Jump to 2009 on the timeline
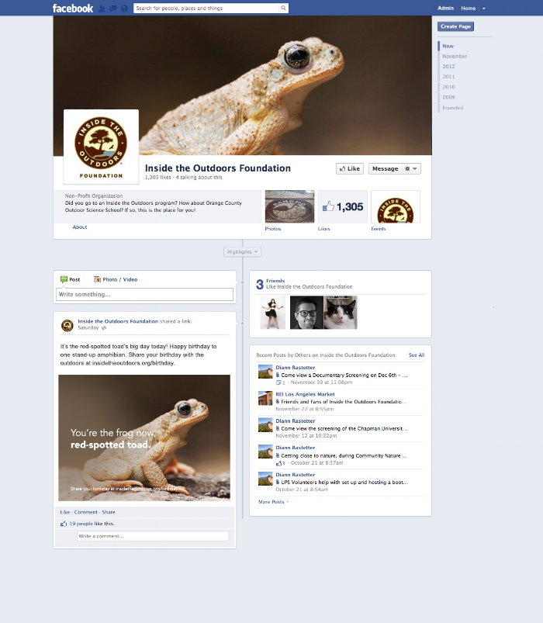Image resolution: width=543 pixels, height=623 pixels. tap(448, 97)
